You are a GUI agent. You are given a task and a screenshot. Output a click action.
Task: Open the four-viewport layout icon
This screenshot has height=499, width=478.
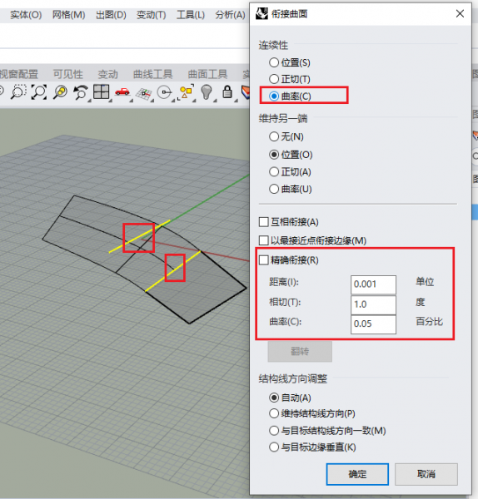pyautogui.click(x=101, y=92)
